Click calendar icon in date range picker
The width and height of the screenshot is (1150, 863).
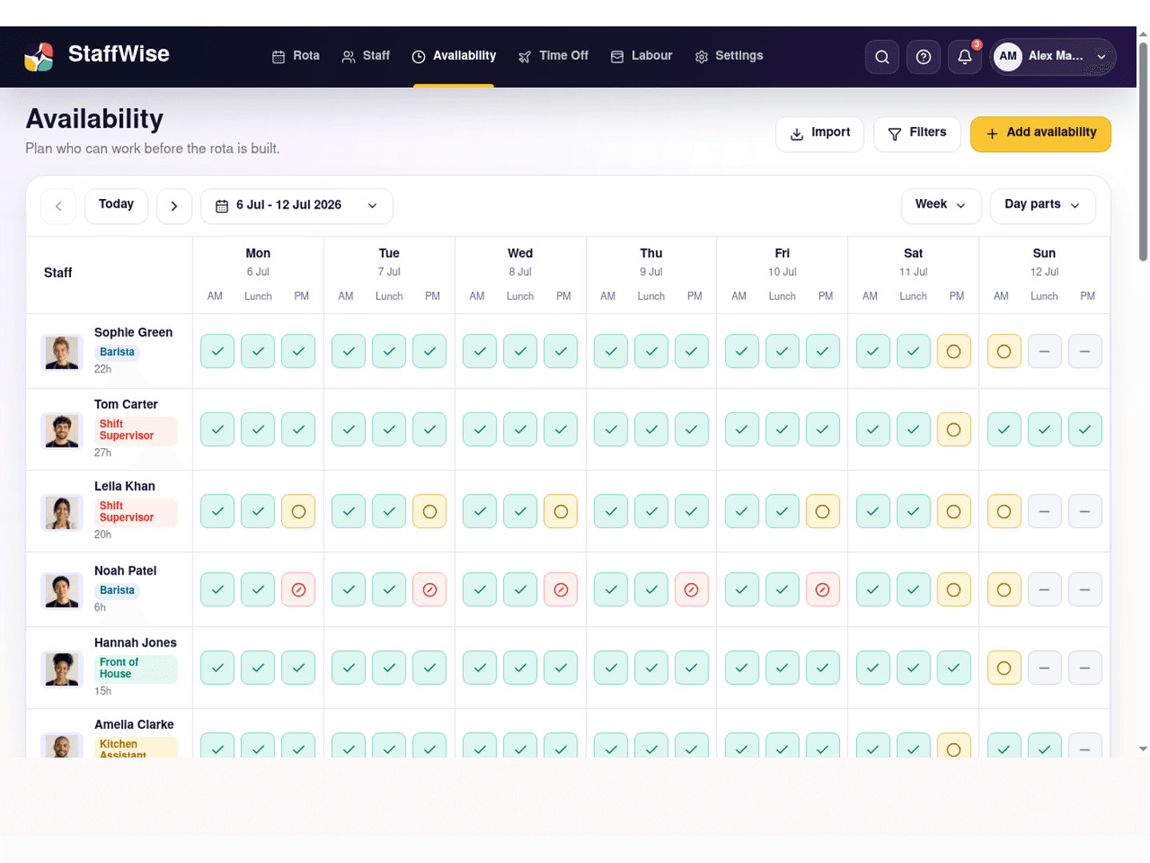coord(222,206)
